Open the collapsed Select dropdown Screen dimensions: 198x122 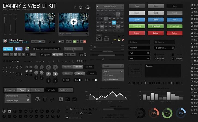pos(113,66)
